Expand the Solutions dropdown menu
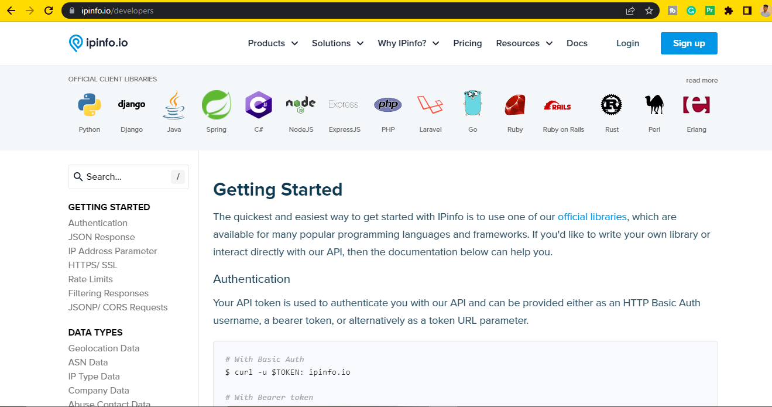 [338, 43]
